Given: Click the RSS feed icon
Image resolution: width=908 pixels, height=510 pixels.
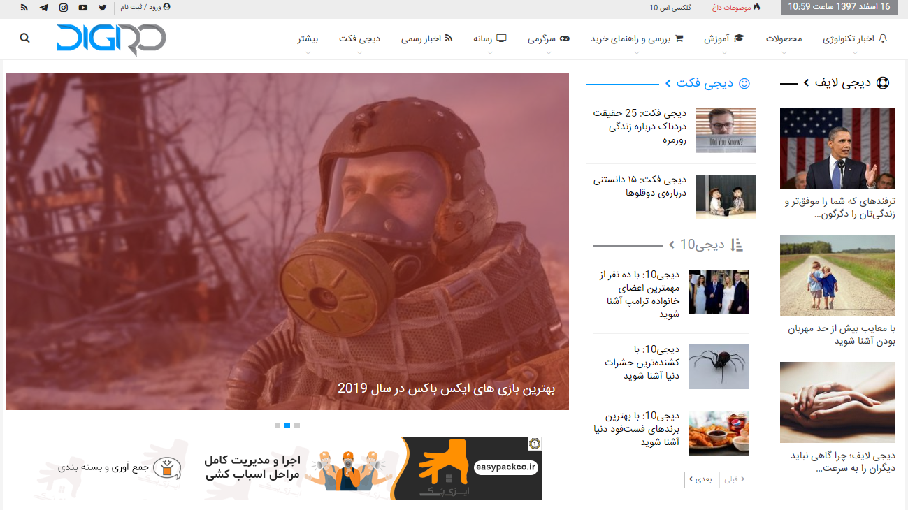Looking at the screenshot, I should pyautogui.click(x=24, y=8).
